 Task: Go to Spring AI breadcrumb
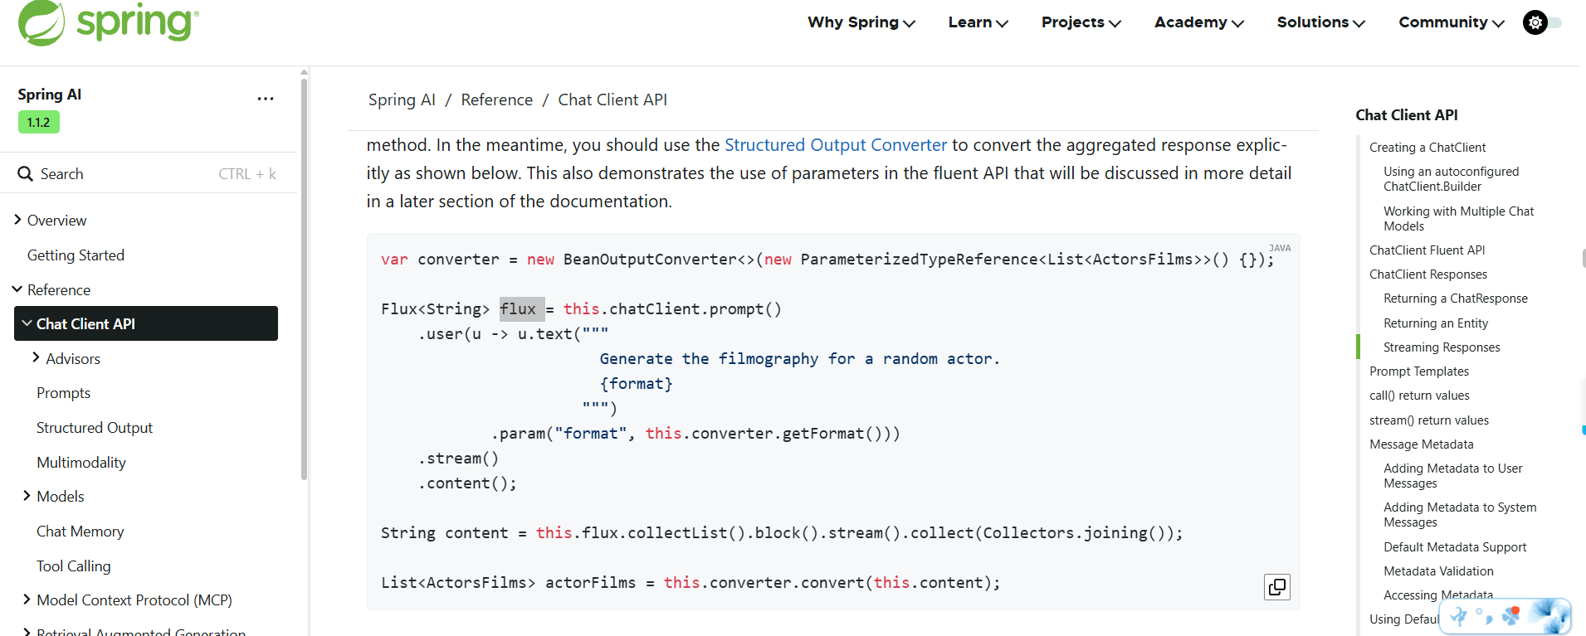coord(402,100)
